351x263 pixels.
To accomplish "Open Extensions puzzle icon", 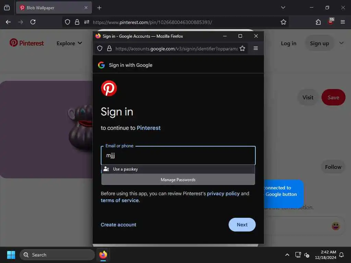I will [x=318, y=22].
